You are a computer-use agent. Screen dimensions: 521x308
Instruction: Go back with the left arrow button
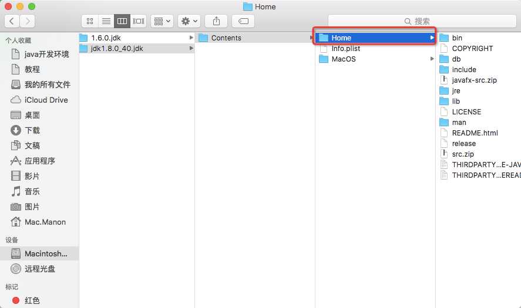[x=12, y=21]
